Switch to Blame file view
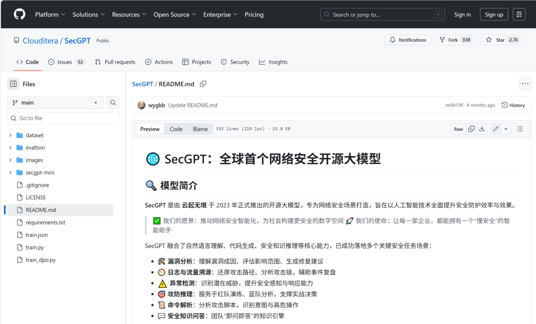The width and height of the screenshot is (536, 324). coord(201,129)
